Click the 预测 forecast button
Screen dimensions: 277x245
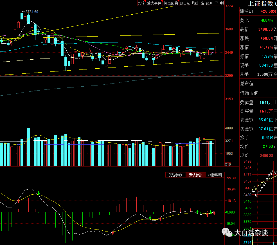209,3
